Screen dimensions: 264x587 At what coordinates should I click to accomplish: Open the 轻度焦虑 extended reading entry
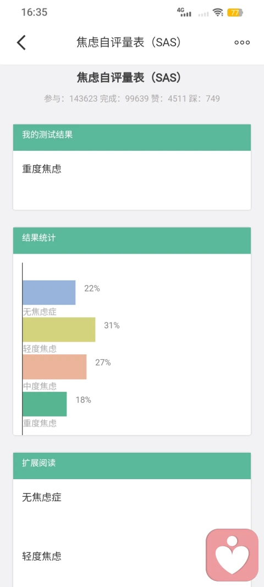132,556
